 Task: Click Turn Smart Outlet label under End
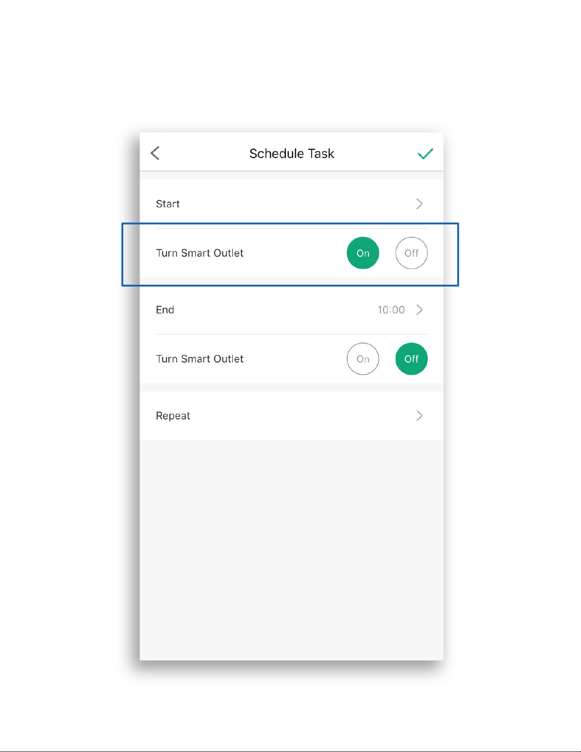coord(200,359)
